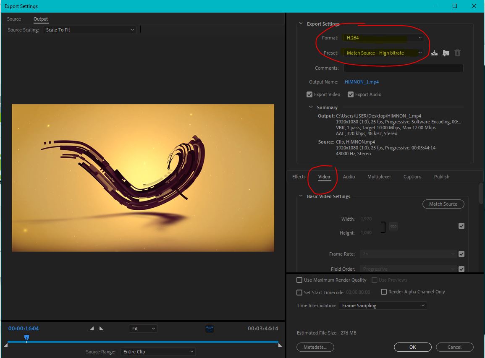Click the blue crop-to-output icon below the preview

pyautogui.click(x=210, y=329)
